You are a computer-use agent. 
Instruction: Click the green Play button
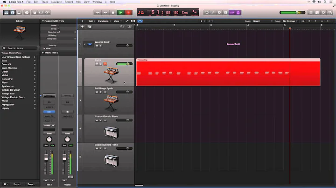coord(121,13)
